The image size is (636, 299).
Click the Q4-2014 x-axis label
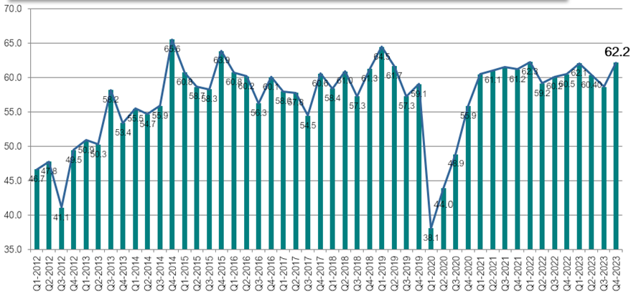172,275
